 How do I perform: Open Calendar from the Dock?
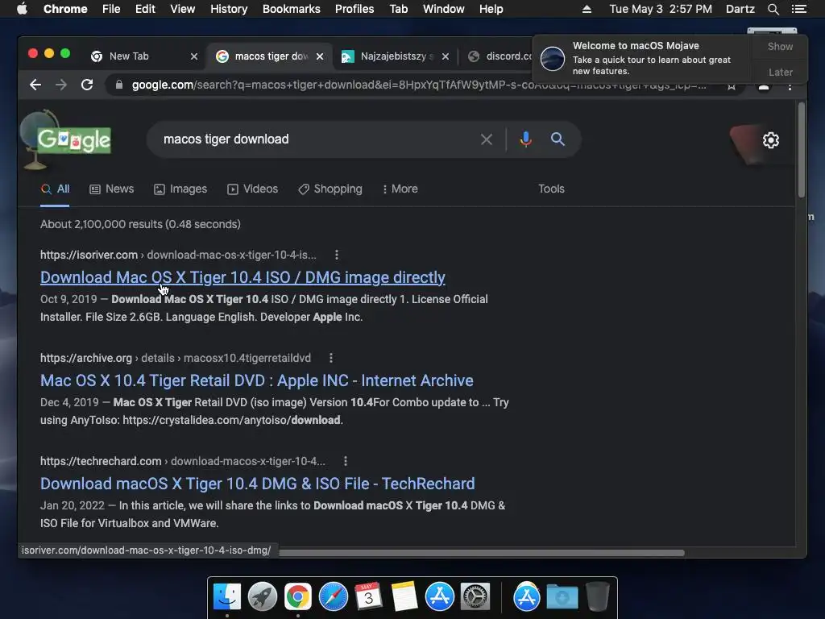point(368,597)
